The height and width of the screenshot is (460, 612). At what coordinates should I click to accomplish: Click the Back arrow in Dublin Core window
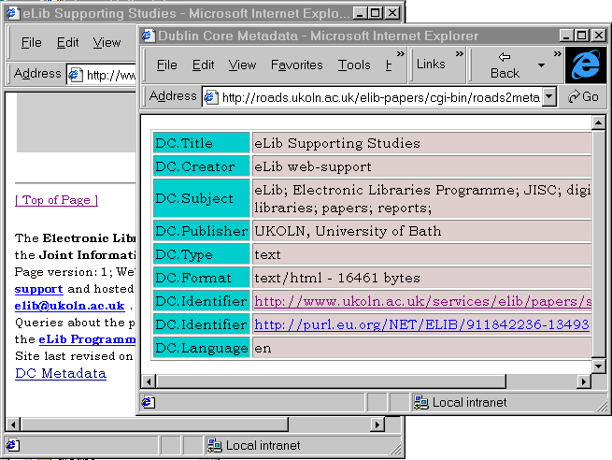(x=505, y=57)
